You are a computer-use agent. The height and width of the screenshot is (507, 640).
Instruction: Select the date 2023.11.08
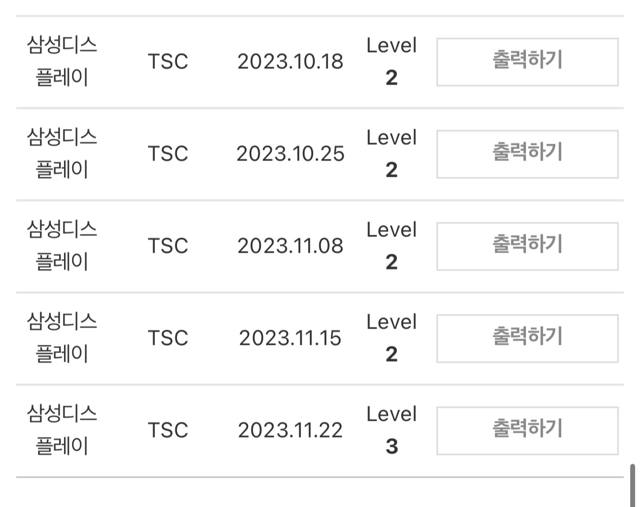(x=290, y=246)
